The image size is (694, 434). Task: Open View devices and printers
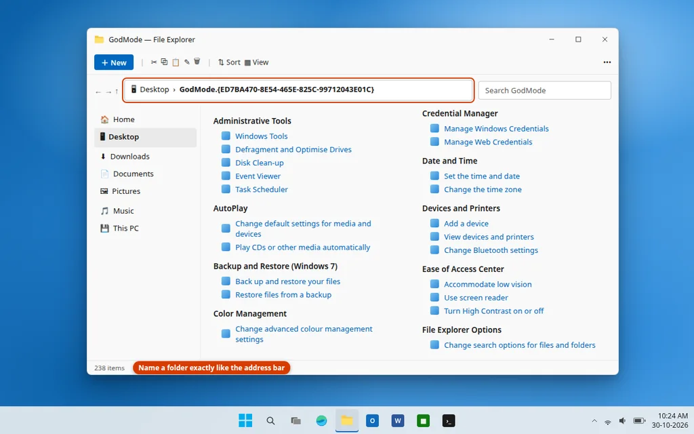(x=489, y=237)
